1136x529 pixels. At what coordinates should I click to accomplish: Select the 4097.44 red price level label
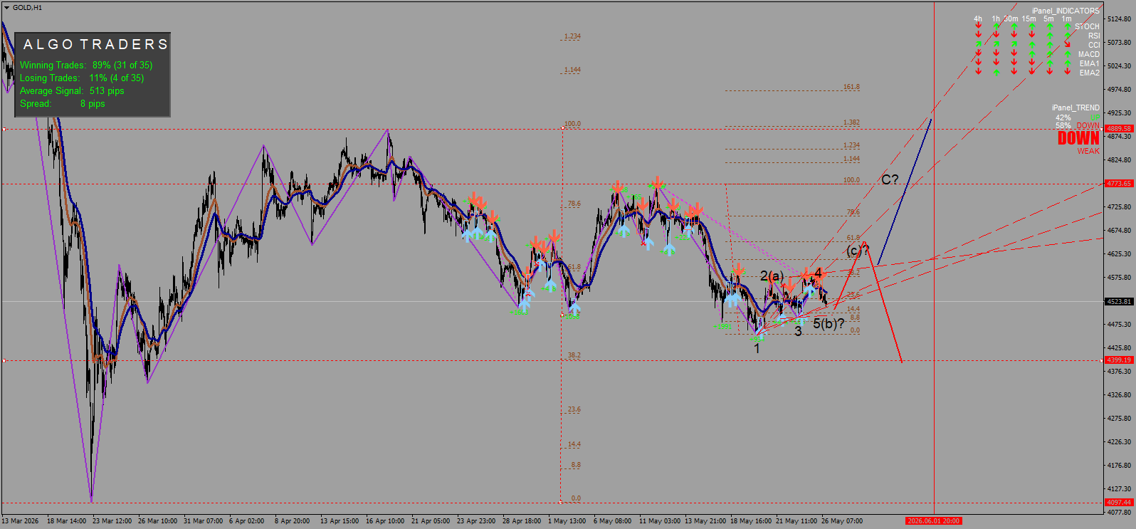click(x=1119, y=503)
